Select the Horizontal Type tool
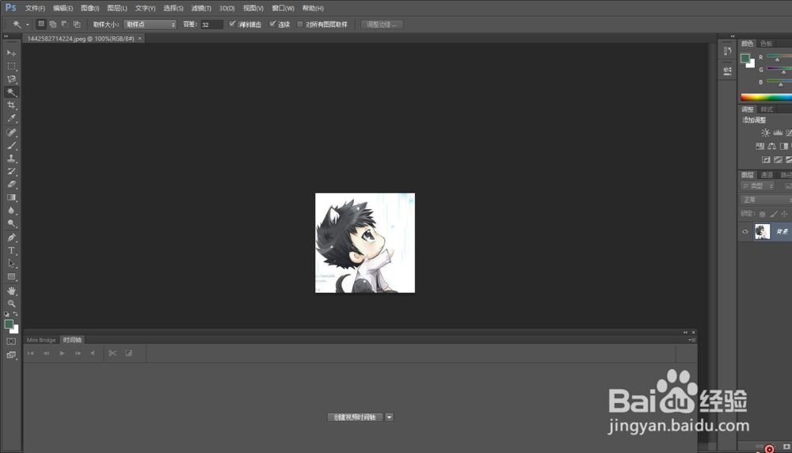The height and width of the screenshot is (453, 792). coord(11,250)
